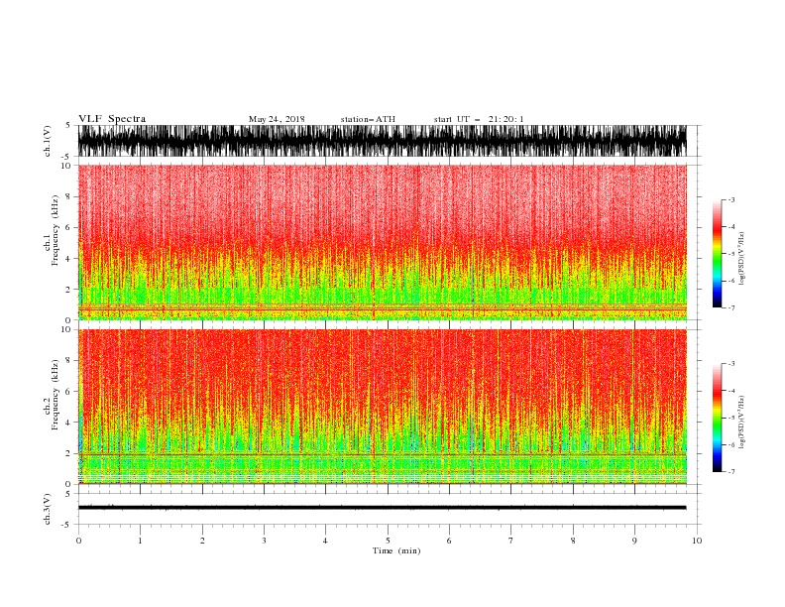Click time axis tick label "9"
This screenshot has height=607, width=785.
[634, 541]
